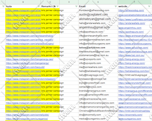This screenshot has height=121, width=152.
Task: Open the connellydds Instagram link
Action: [x=27, y=115]
